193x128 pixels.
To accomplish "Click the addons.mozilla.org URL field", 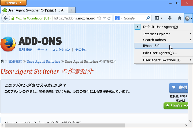I will click(x=75, y=18).
